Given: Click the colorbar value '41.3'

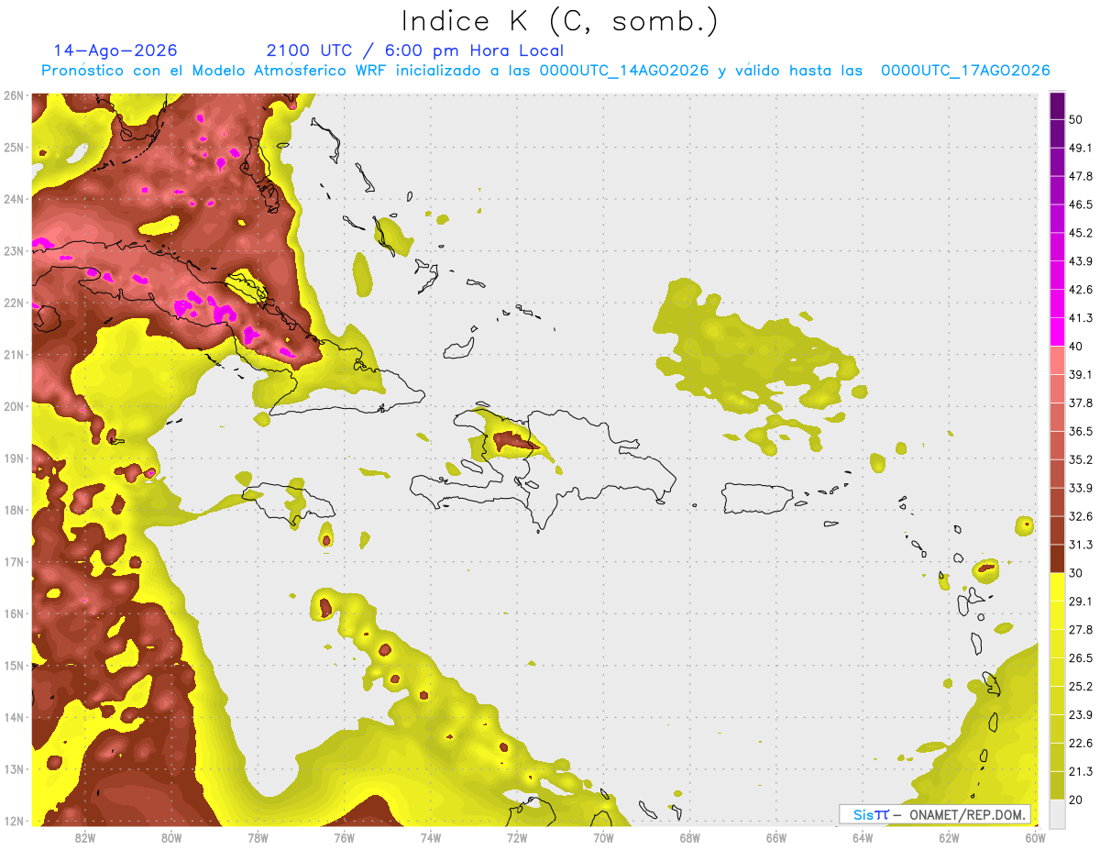Looking at the screenshot, I should pyautogui.click(x=1081, y=318).
